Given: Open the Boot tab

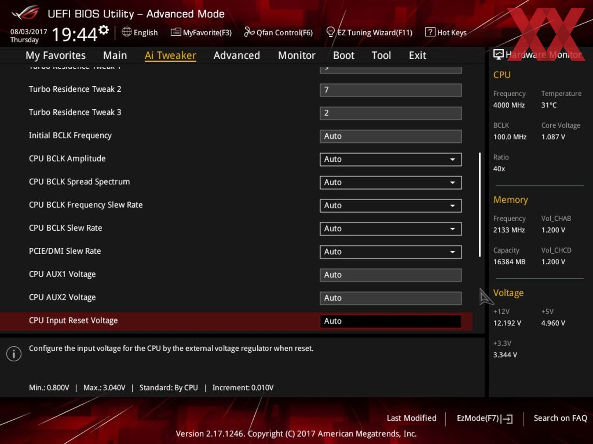Looking at the screenshot, I should coord(344,55).
